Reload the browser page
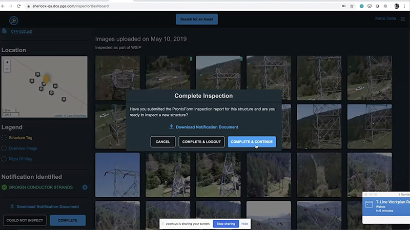 click(18, 6)
